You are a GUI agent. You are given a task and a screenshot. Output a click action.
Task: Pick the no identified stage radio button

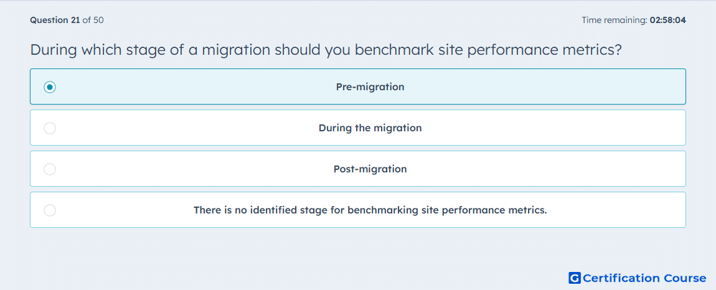50,210
